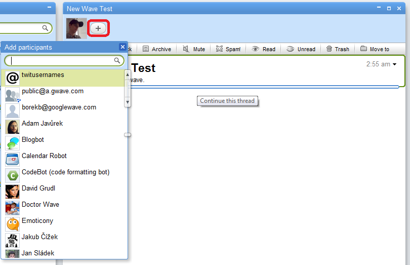Open the participant avatar in wave header
Image resolution: width=410 pixels, height=265 pixels.
click(76, 28)
